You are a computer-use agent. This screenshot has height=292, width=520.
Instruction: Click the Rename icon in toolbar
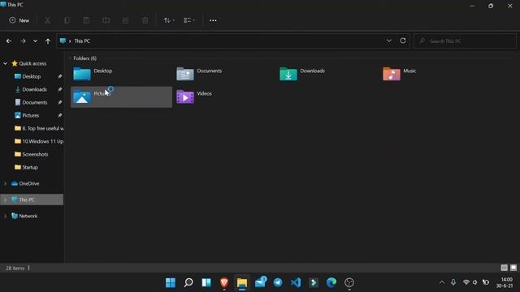coord(106,20)
